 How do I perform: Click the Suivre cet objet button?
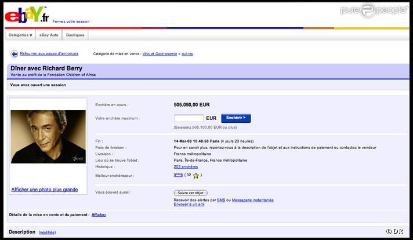click(x=191, y=193)
